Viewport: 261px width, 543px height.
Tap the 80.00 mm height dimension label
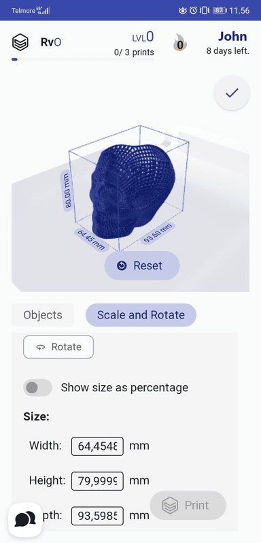pos(68,191)
